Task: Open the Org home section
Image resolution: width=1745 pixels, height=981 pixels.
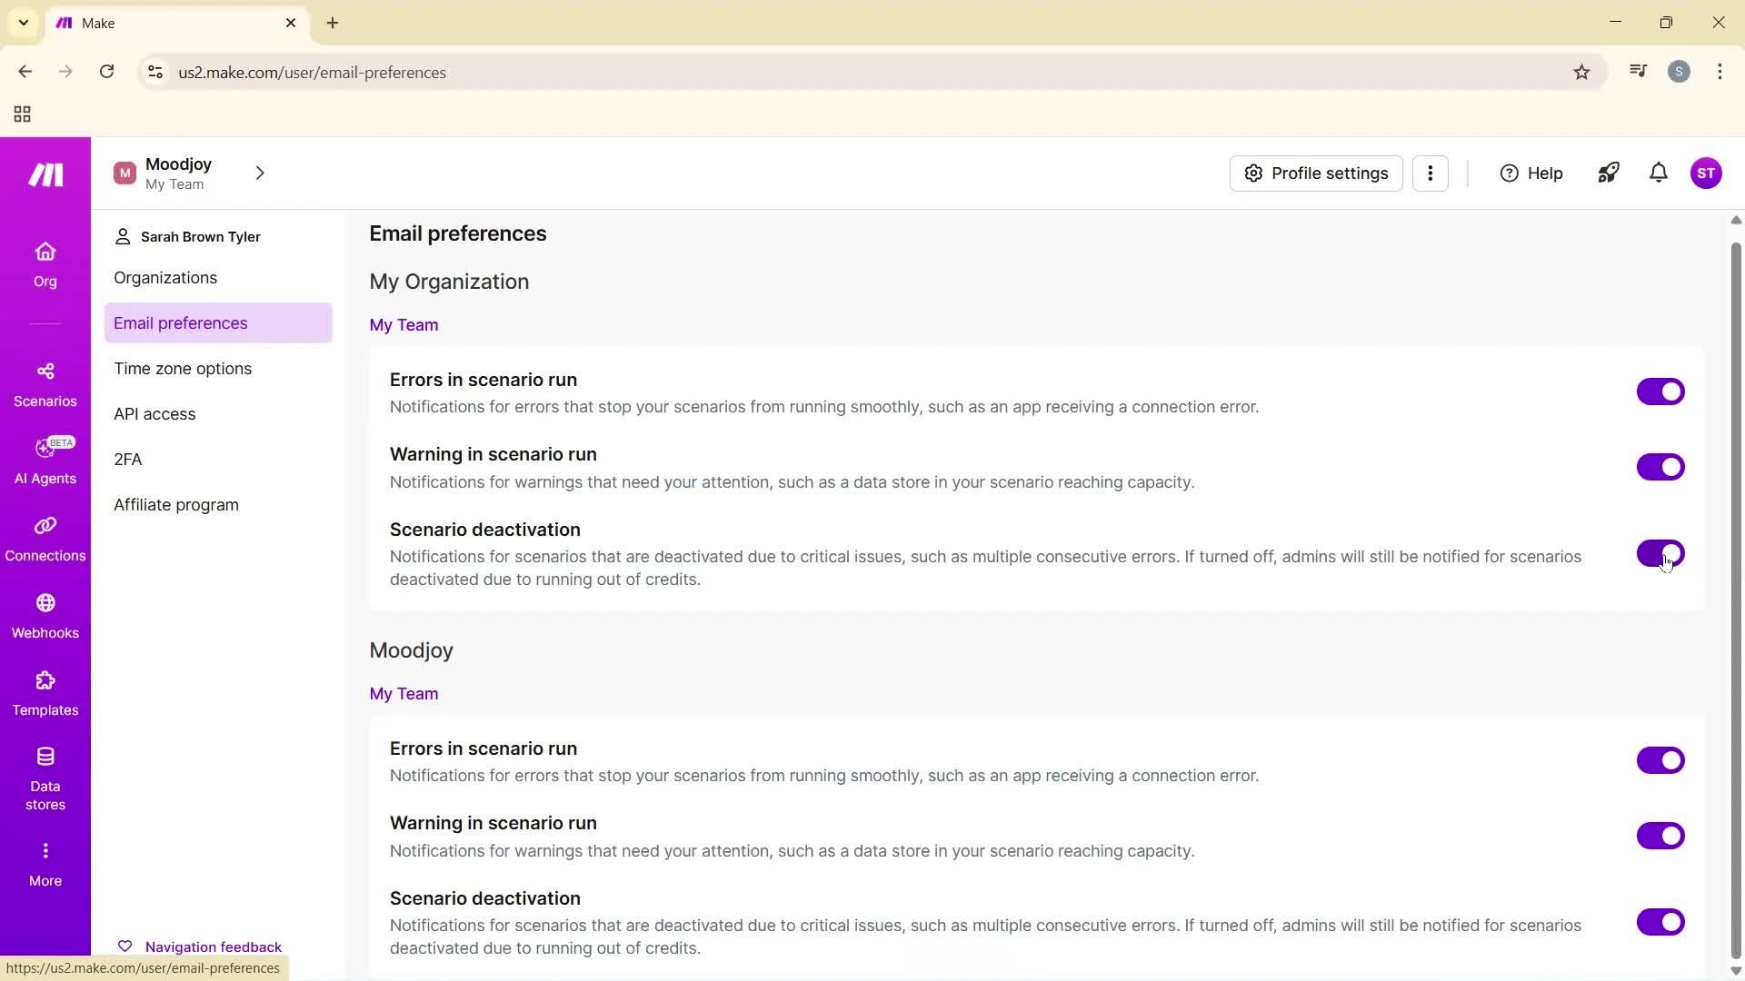Action: (45, 263)
